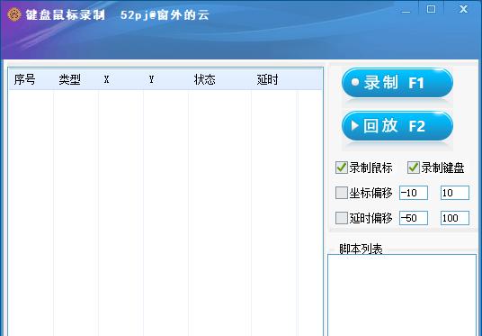Close the 键盘鼠标录制 window

(x=463, y=9)
